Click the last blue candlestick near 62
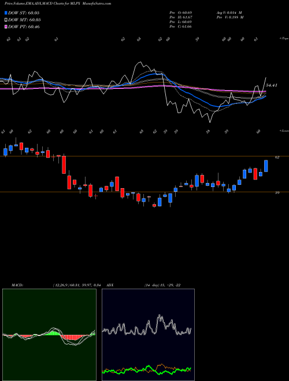 coord(266,166)
